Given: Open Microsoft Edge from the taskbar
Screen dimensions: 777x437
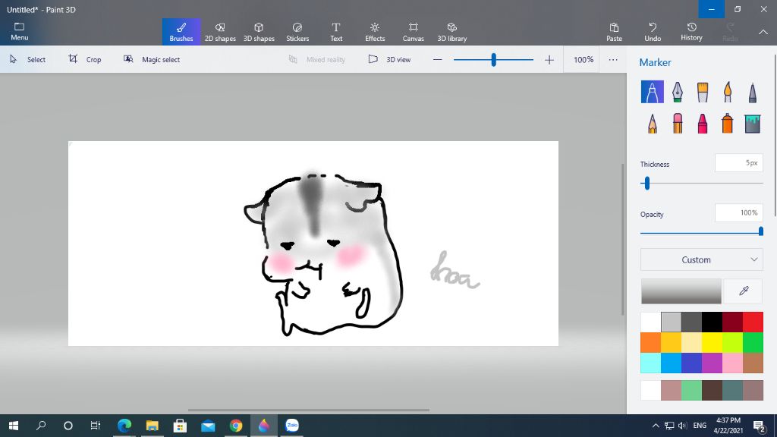Looking at the screenshot, I should (x=124, y=426).
